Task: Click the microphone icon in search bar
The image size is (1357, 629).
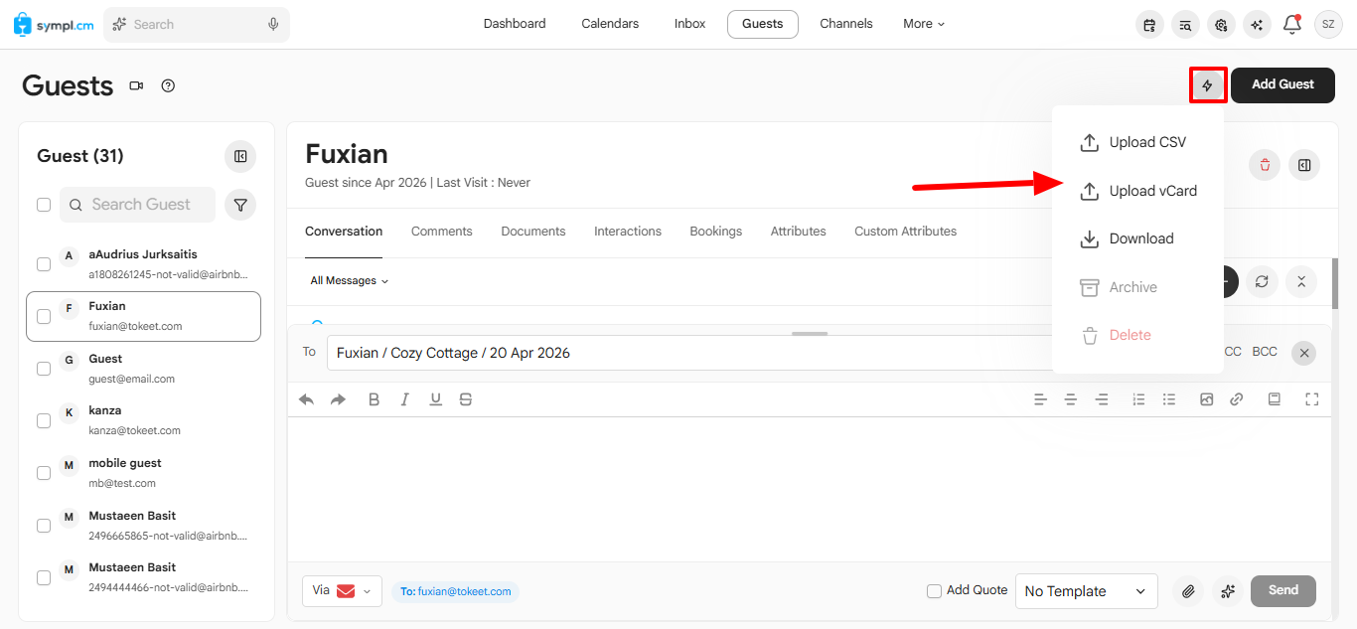Action: (273, 24)
